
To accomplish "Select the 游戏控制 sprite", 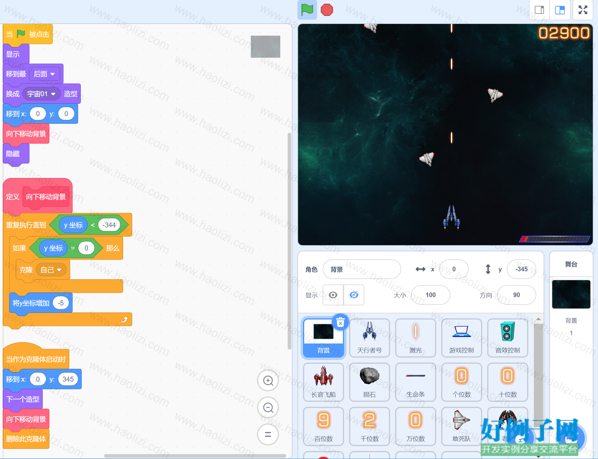I will 461,338.
